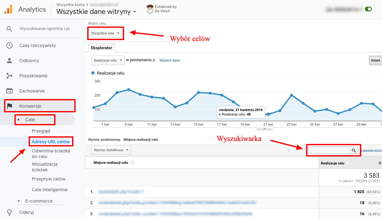Open Pozyskiwanie acquisition icon
Viewport: 382px width, 219px height.
9,76
